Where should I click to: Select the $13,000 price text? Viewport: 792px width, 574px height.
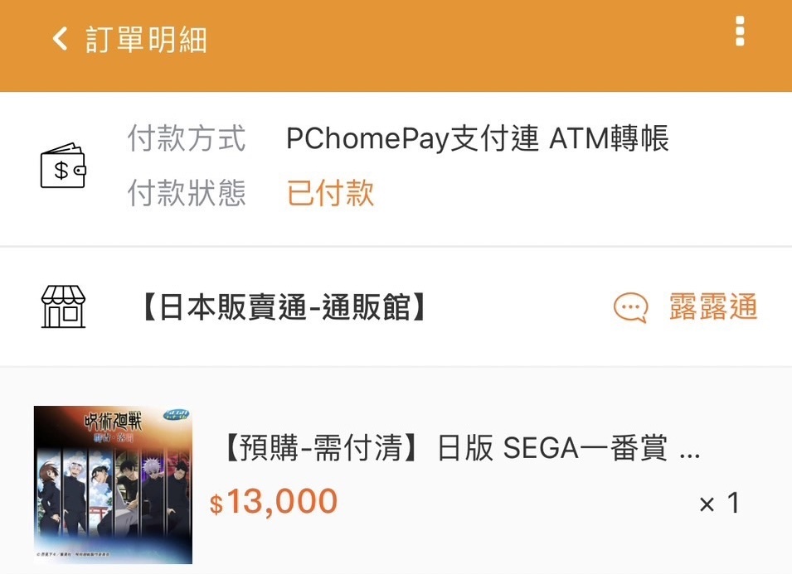coord(273,501)
